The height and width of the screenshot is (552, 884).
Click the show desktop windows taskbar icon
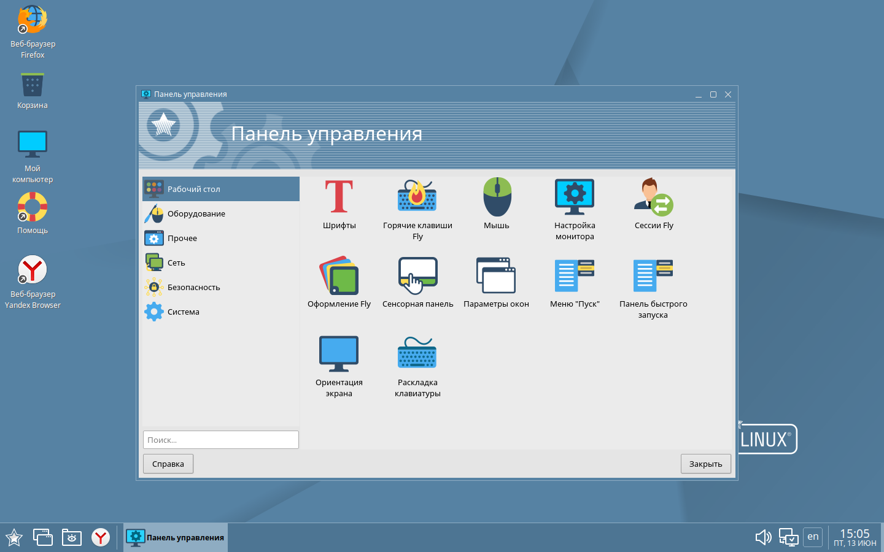pos(43,538)
